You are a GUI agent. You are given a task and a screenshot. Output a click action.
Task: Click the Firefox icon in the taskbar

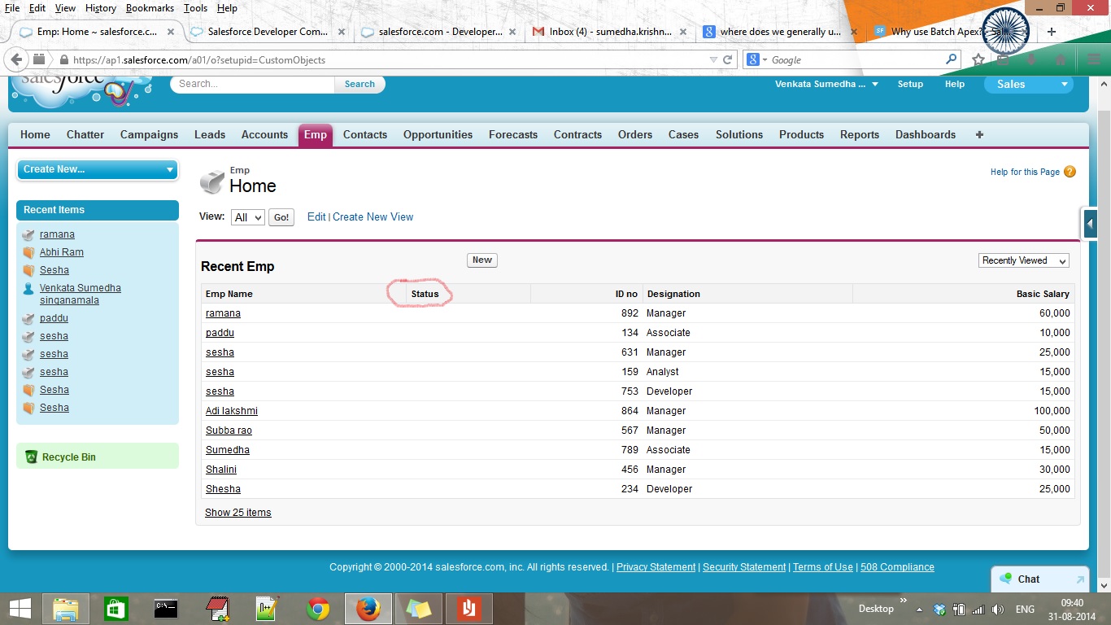[x=368, y=609]
